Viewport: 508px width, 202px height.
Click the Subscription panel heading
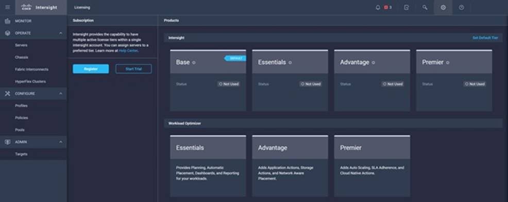(x=83, y=21)
